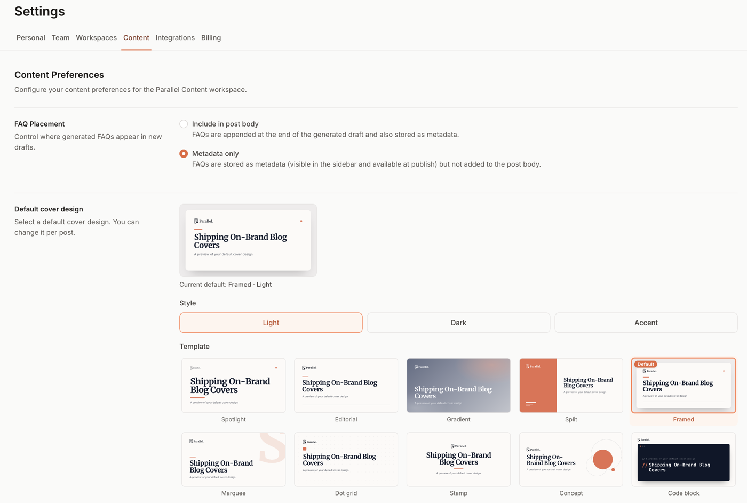Pick the Split cover template

pos(571,386)
